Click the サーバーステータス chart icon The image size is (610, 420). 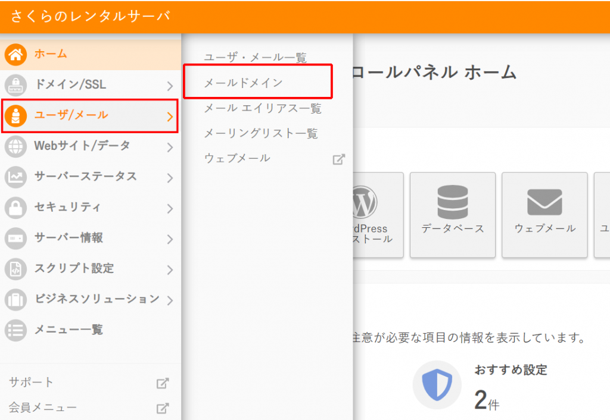(15, 177)
